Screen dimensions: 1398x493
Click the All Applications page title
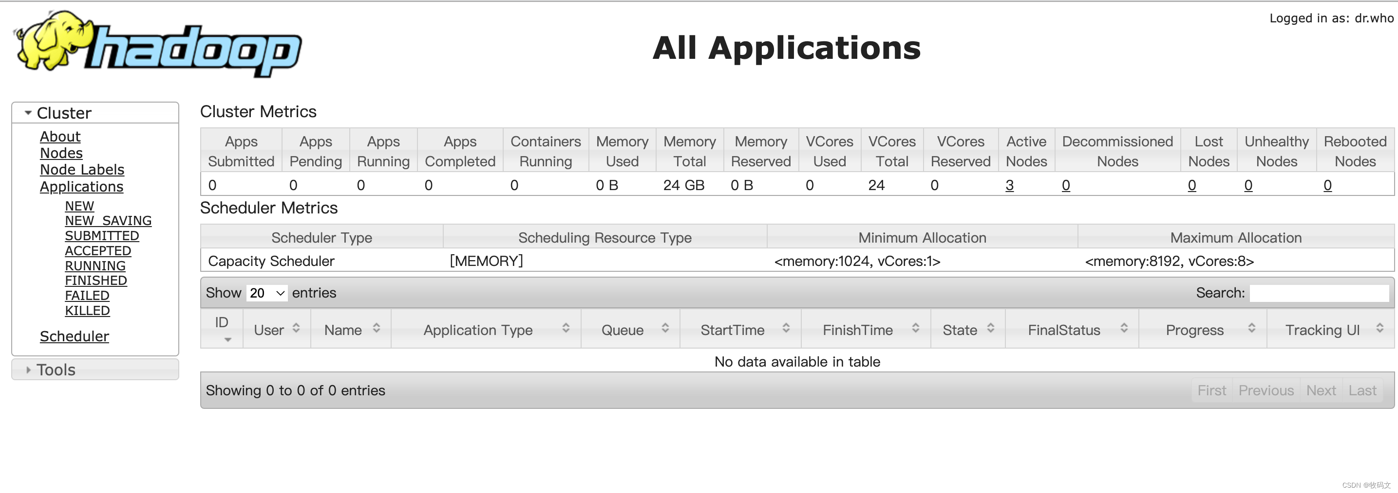pos(786,48)
